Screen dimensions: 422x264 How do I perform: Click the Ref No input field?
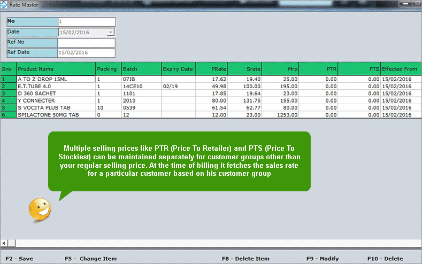tap(87, 43)
